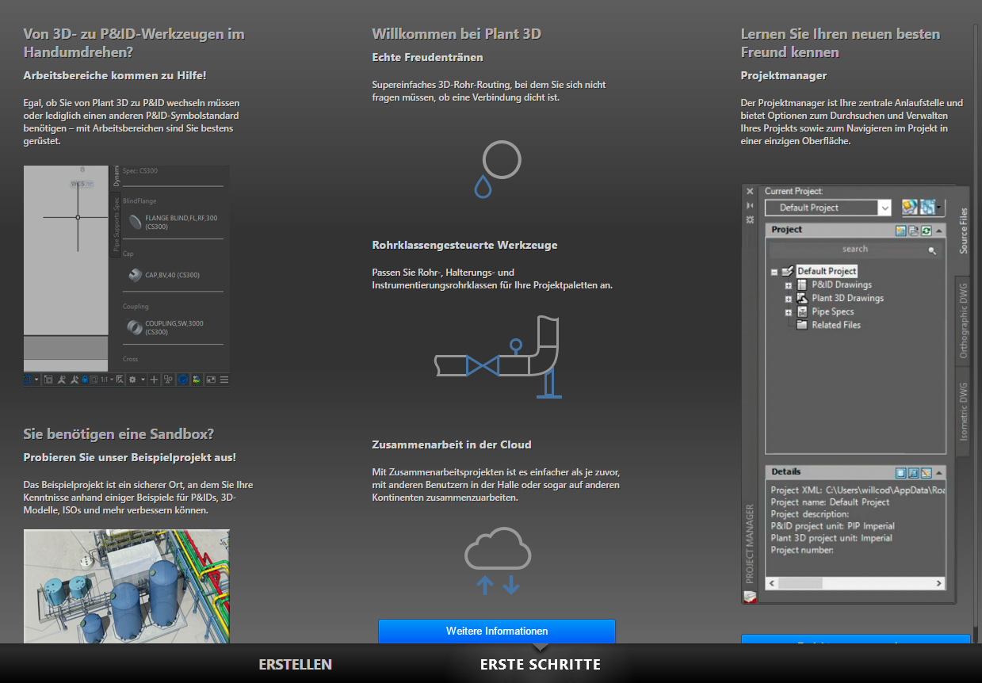The image size is (982, 683).
Task: Collapse the Details section with its arrow
Action: (x=939, y=473)
